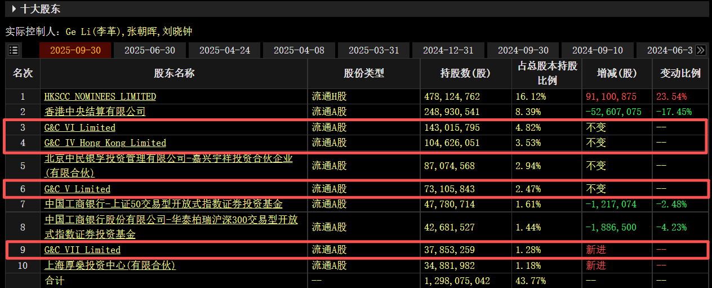Click the 3.53% ownership cell
The image size is (712, 288).
coord(528,143)
